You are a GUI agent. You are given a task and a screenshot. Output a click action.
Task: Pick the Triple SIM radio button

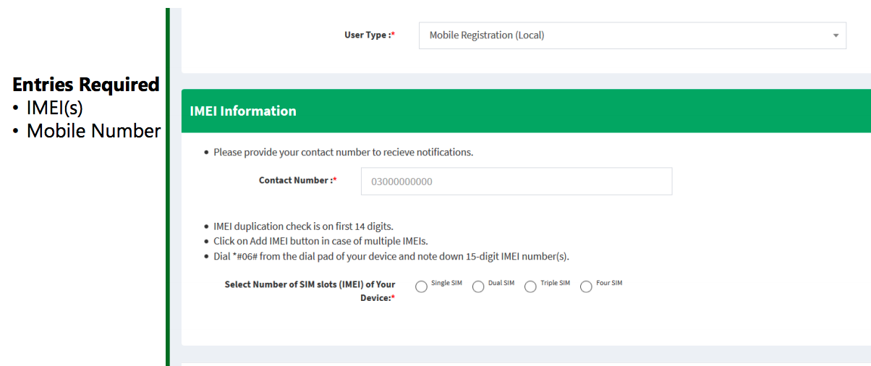[530, 287]
